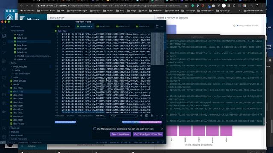Open app.js under Open Editors
Screen dimensions: 273x153
20,34
